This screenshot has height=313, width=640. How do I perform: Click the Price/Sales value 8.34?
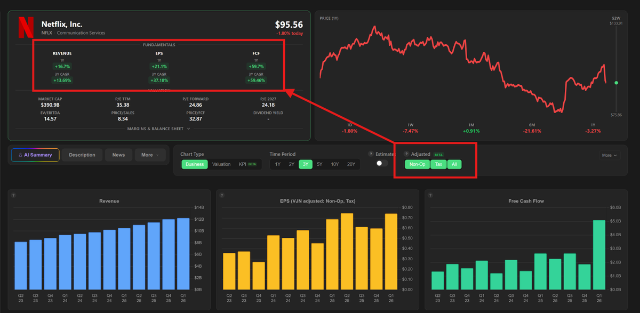pyautogui.click(x=123, y=119)
